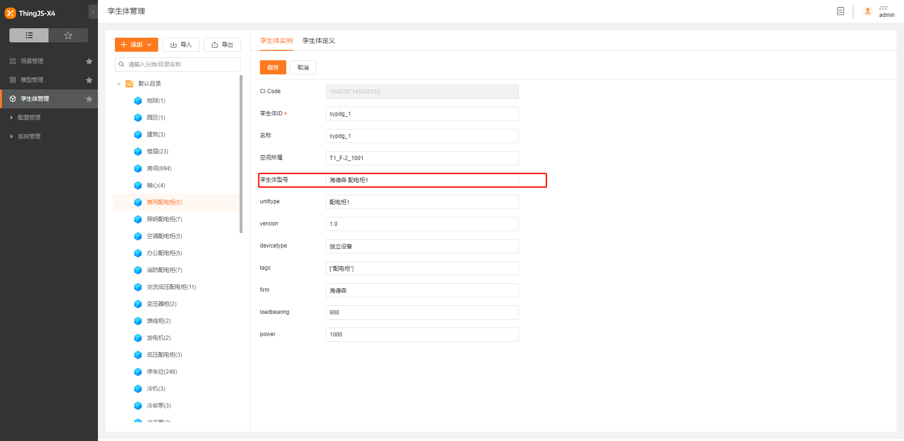Click the document icon in top bar
904x441 pixels.
[x=840, y=11]
